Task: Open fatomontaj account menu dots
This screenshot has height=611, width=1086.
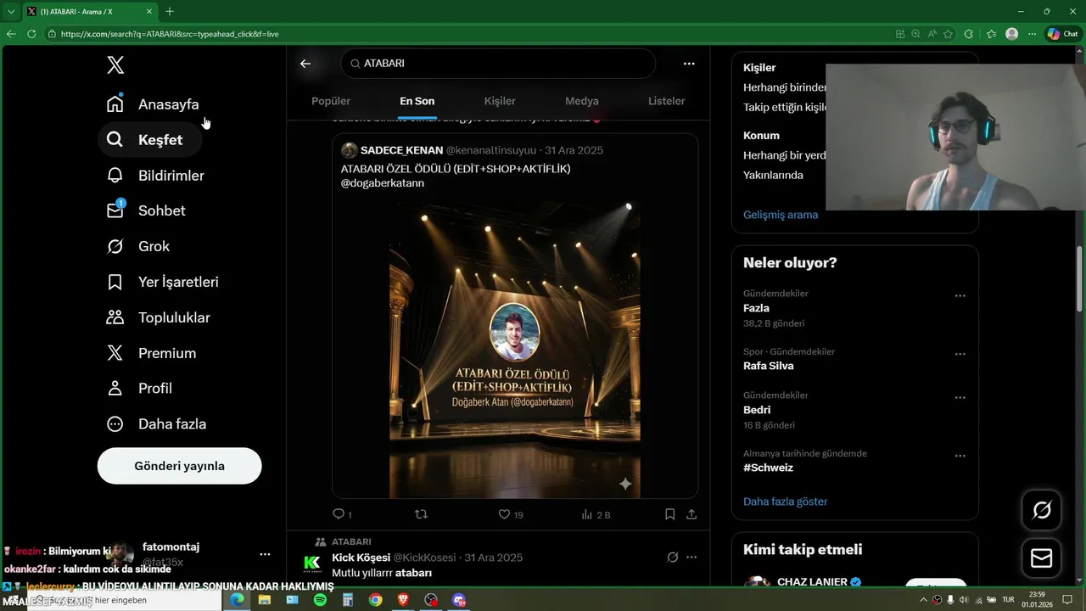Action: click(265, 554)
